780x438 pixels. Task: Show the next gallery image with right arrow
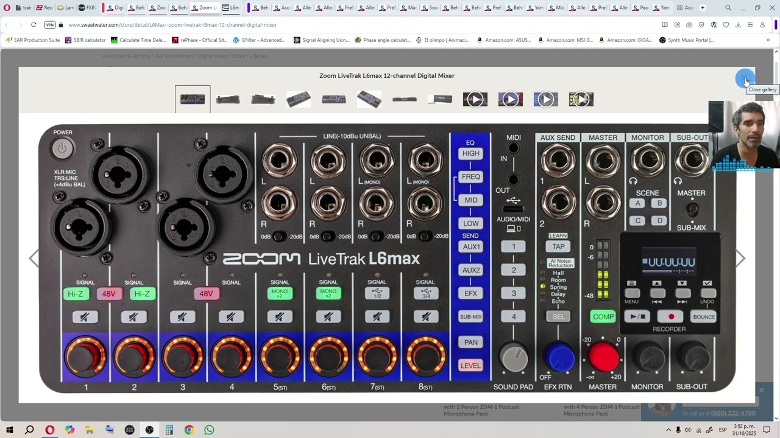click(740, 259)
